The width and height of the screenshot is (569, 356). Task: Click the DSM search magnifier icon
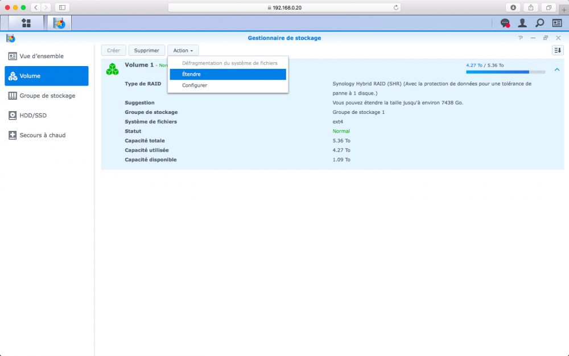[x=539, y=23]
